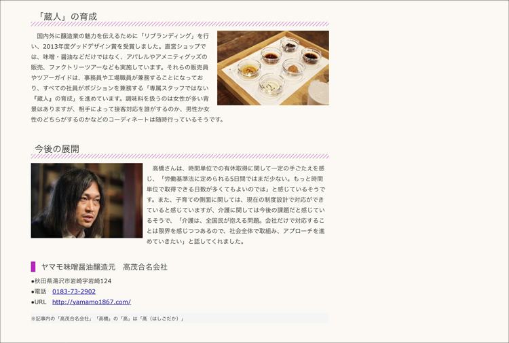Open the yamamo1867.com URL link
Screen dimensions: 509x343
coord(92,302)
